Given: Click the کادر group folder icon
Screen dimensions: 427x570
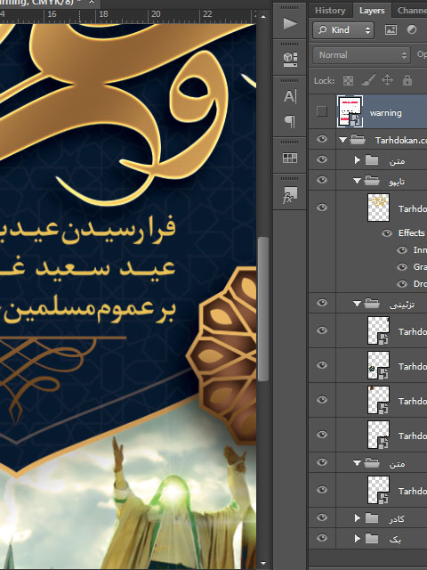Looking at the screenshot, I should tap(372, 517).
